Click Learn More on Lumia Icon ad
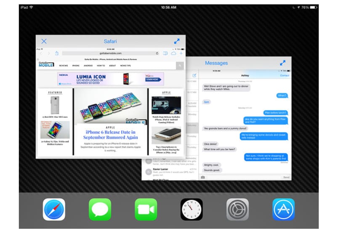The height and width of the screenshot is (236, 341). pos(153,80)
